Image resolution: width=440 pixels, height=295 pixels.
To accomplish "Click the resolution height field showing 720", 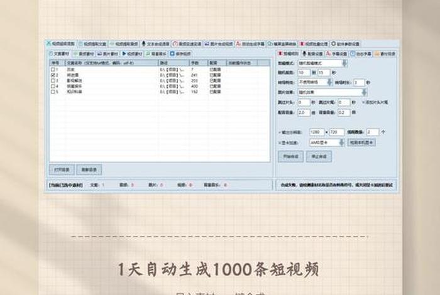I will (337, 132).
